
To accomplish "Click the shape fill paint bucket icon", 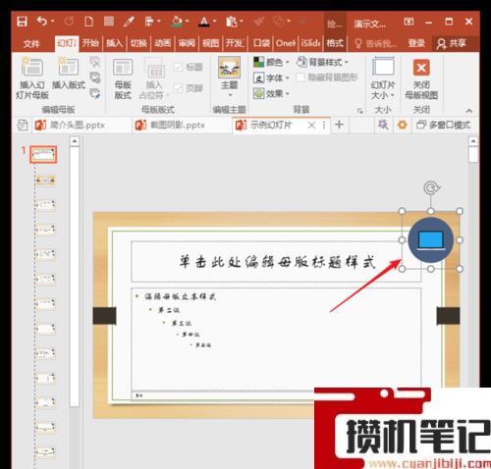I will (x=177, y=22).
